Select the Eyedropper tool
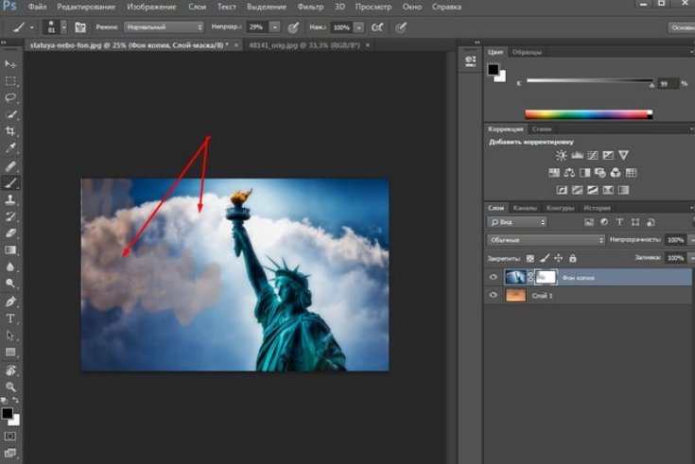The width and height of the screenshot is (695, 464). pyautogui.click(x=10, y=147)
